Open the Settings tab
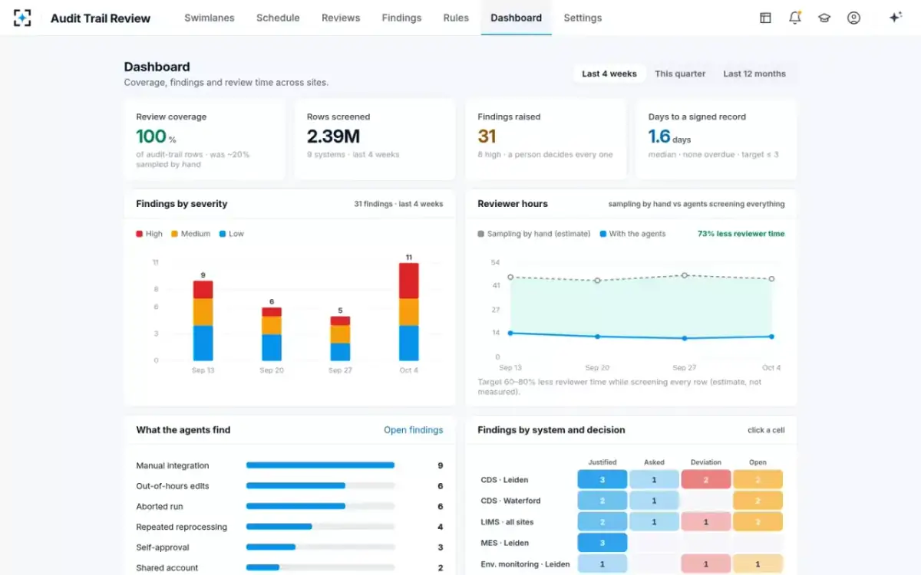Image resolution: width=921 pixels, height=575 pixels. [x=583, y=18]
